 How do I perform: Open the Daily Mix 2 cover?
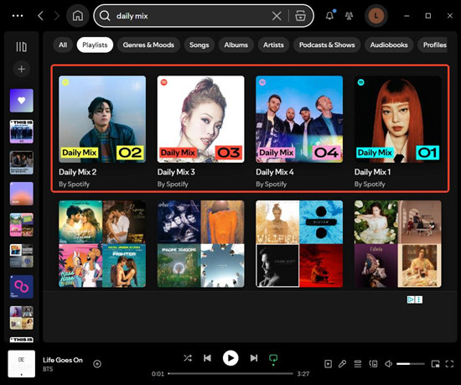click(102, 119)
